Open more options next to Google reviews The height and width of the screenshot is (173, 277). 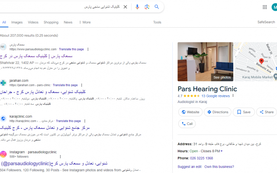coord(233,96)
